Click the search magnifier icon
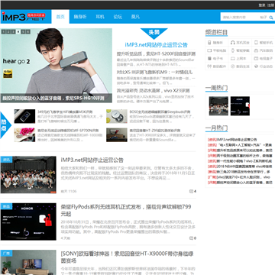This screenshot has width=275, height=275. click(x=271, y=18)
